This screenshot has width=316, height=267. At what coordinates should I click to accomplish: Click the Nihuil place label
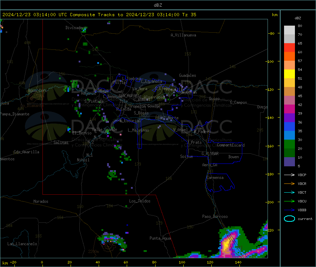click(83, 160)
